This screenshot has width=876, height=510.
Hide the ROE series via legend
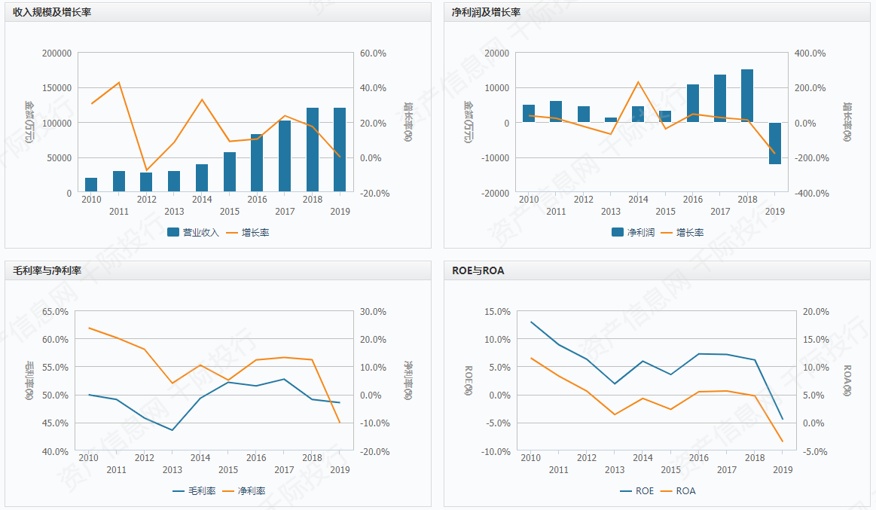click(637, 491)
